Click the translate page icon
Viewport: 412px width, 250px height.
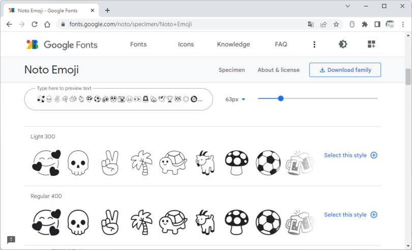(311, 24)
